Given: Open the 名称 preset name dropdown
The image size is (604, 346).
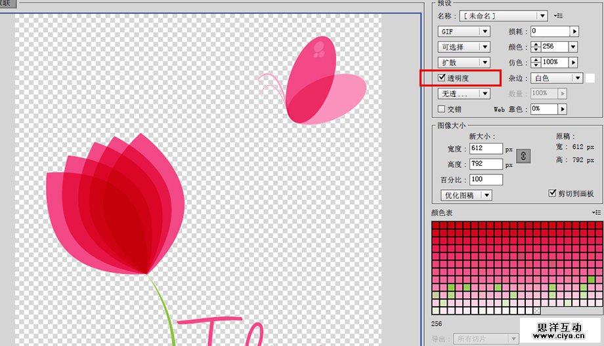Looking at the screenshot, I should 504,16.
